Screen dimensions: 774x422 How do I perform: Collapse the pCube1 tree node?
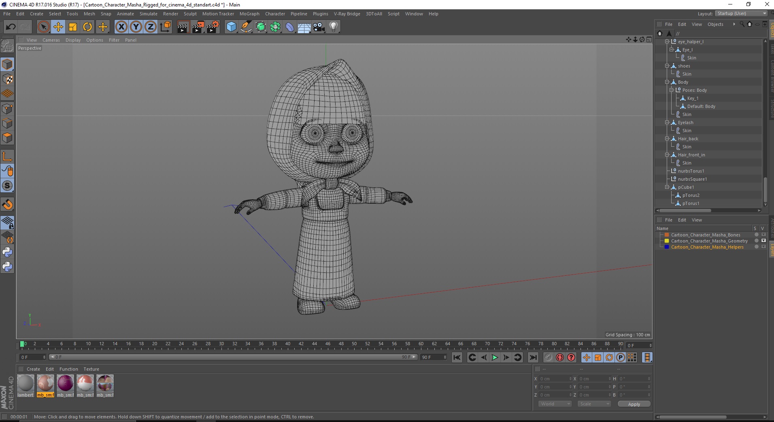667,187
